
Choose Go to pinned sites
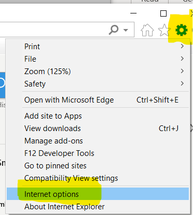(x=98, y=166)
